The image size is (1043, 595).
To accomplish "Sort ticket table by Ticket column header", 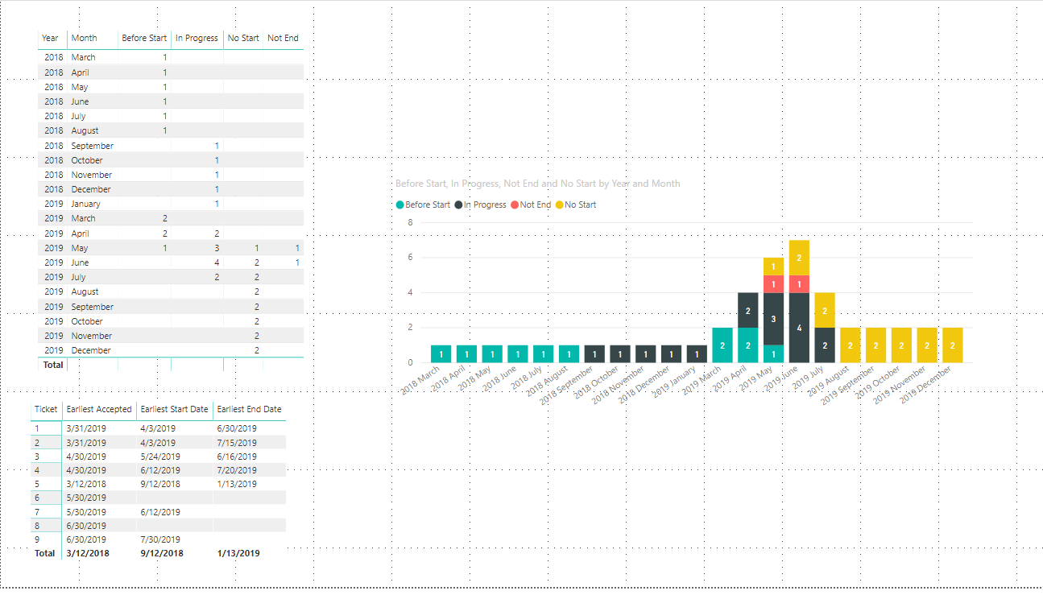I will click(46, 409).
